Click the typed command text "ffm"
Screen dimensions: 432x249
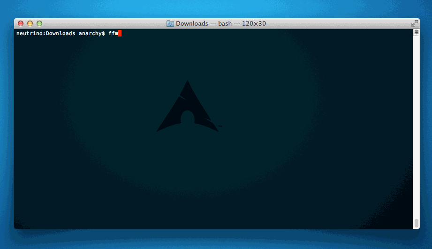coord(113,33)
